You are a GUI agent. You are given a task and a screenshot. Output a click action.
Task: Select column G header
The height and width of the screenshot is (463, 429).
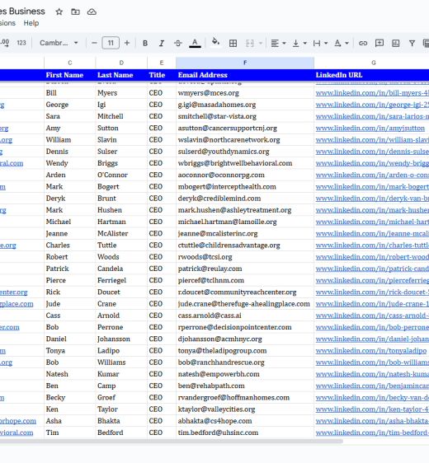click(374, 63)
